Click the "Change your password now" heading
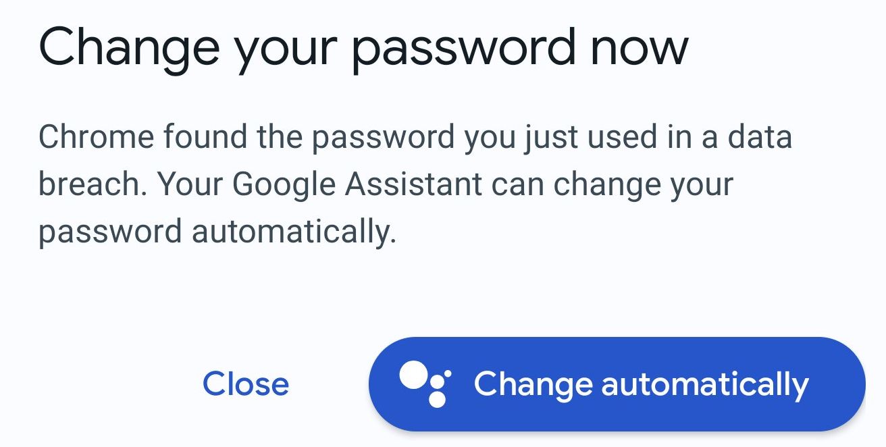Screen dimensions: 886x447 363,47
